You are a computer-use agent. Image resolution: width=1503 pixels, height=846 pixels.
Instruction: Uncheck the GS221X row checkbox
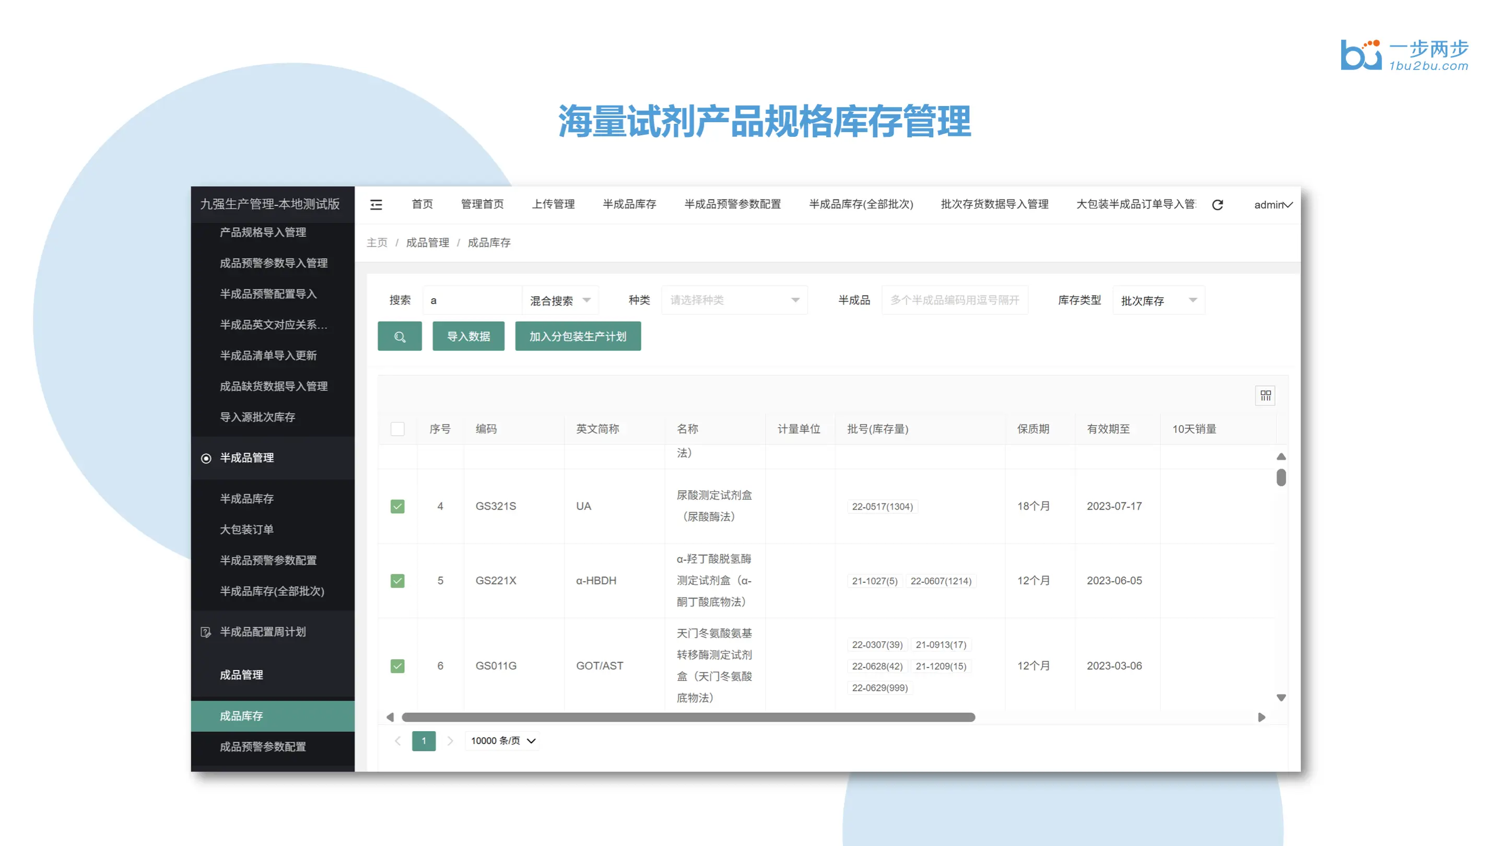point(397,581)
